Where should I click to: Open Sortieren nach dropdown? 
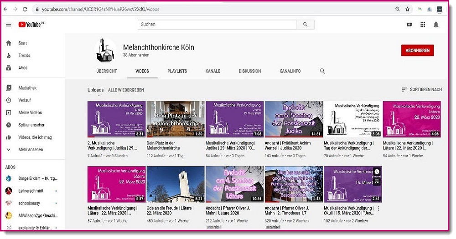click(422, 89)
